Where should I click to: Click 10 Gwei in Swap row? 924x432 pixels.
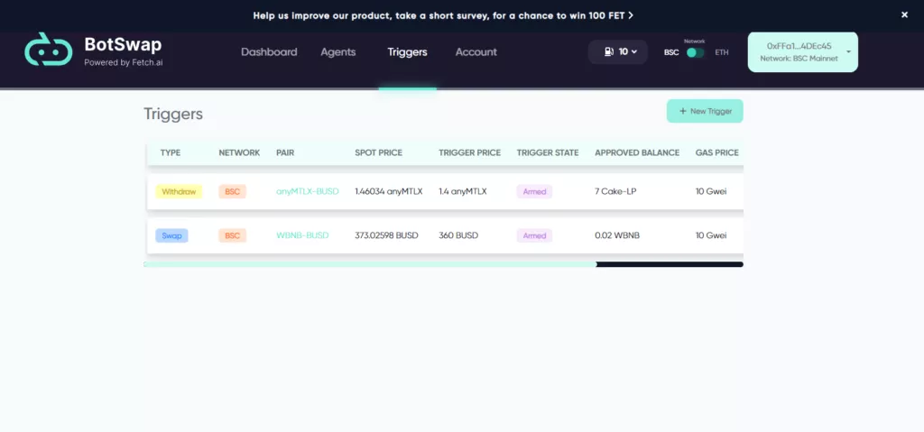pos(711,235)
